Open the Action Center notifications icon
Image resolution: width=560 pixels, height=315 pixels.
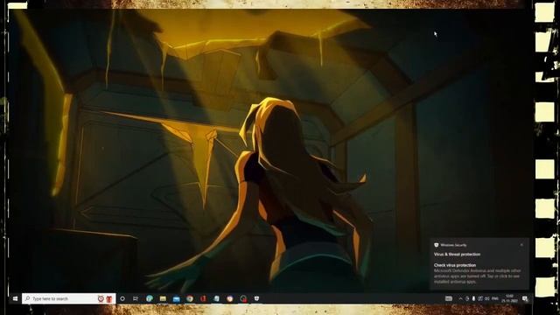click(x=525, y=298)
